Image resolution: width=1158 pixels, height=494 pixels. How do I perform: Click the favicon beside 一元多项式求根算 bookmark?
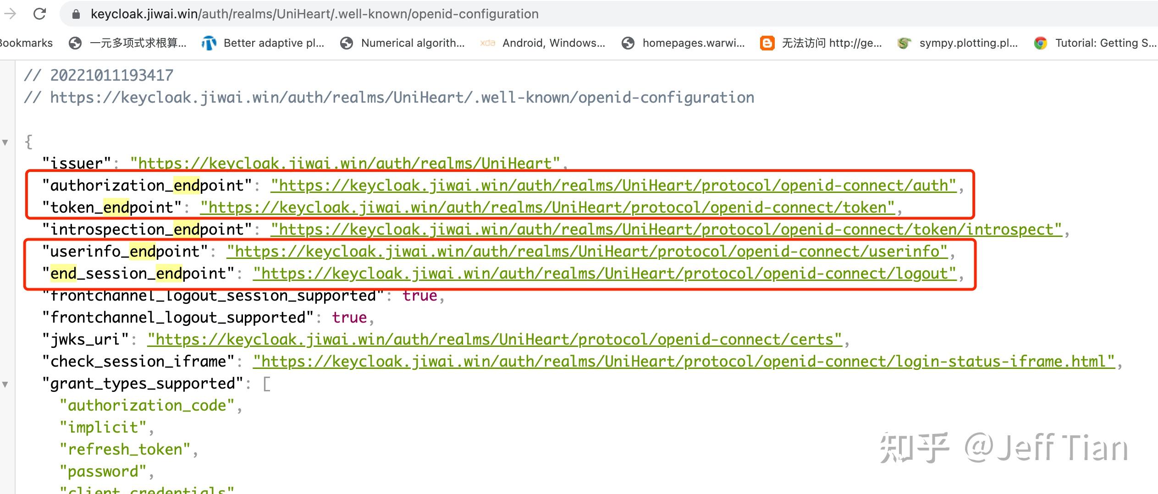pyautogui.click(x=75, y=43)
